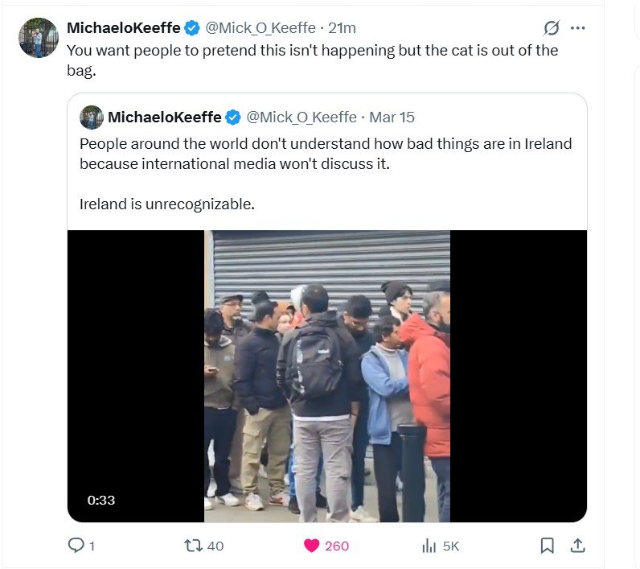Bookmark this post

[x=547, y=546]
